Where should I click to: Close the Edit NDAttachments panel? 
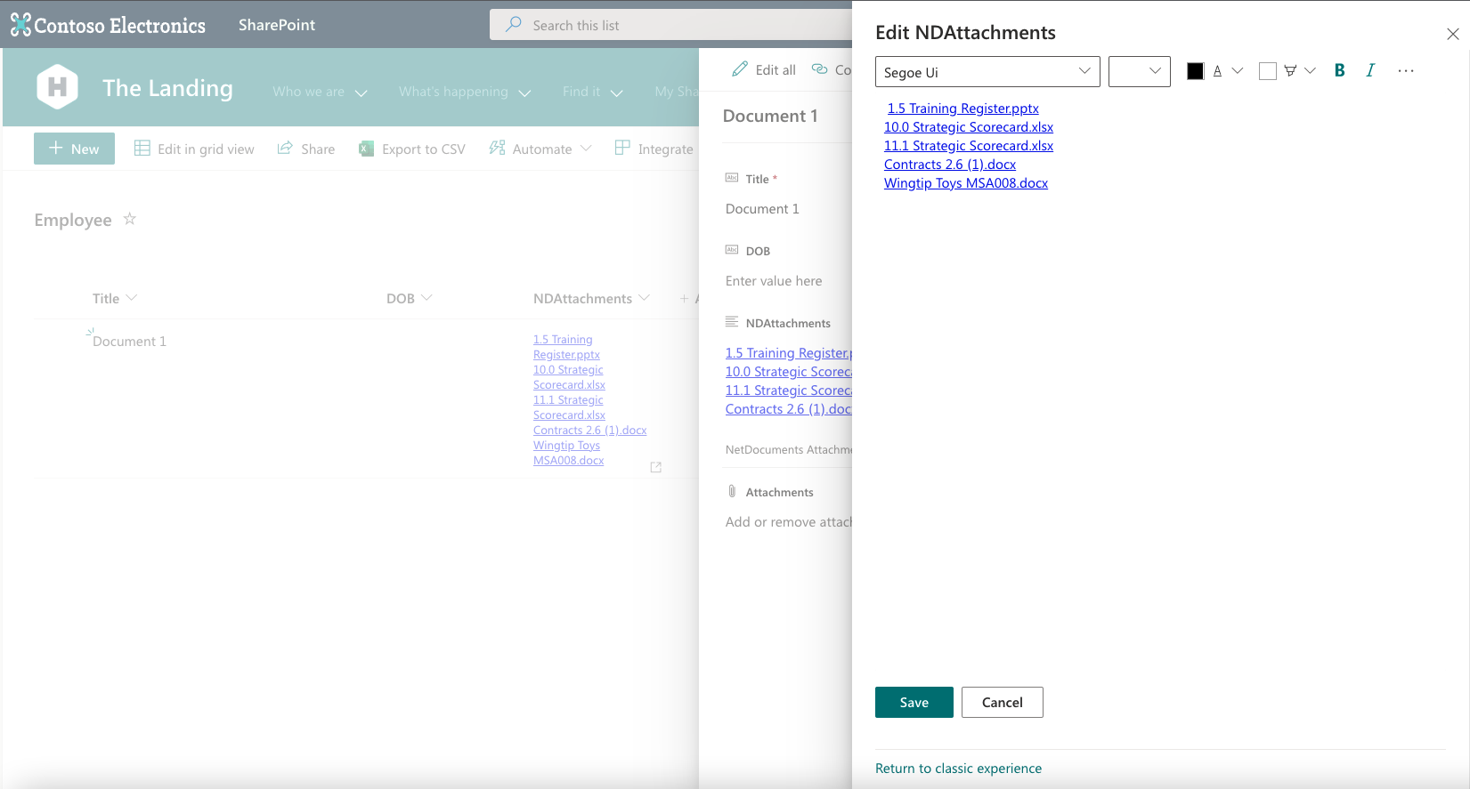click(1452, 34)
